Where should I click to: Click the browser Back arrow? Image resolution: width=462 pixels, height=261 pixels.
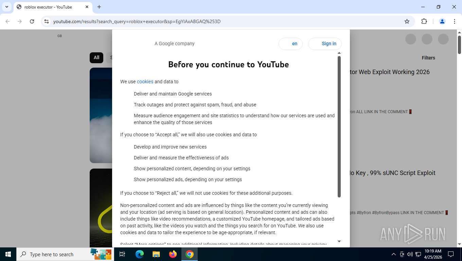(x=7, y=21)
